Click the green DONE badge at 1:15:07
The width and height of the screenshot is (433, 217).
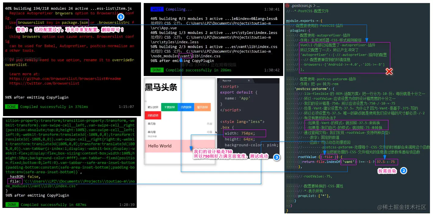(x=12, y=107)
